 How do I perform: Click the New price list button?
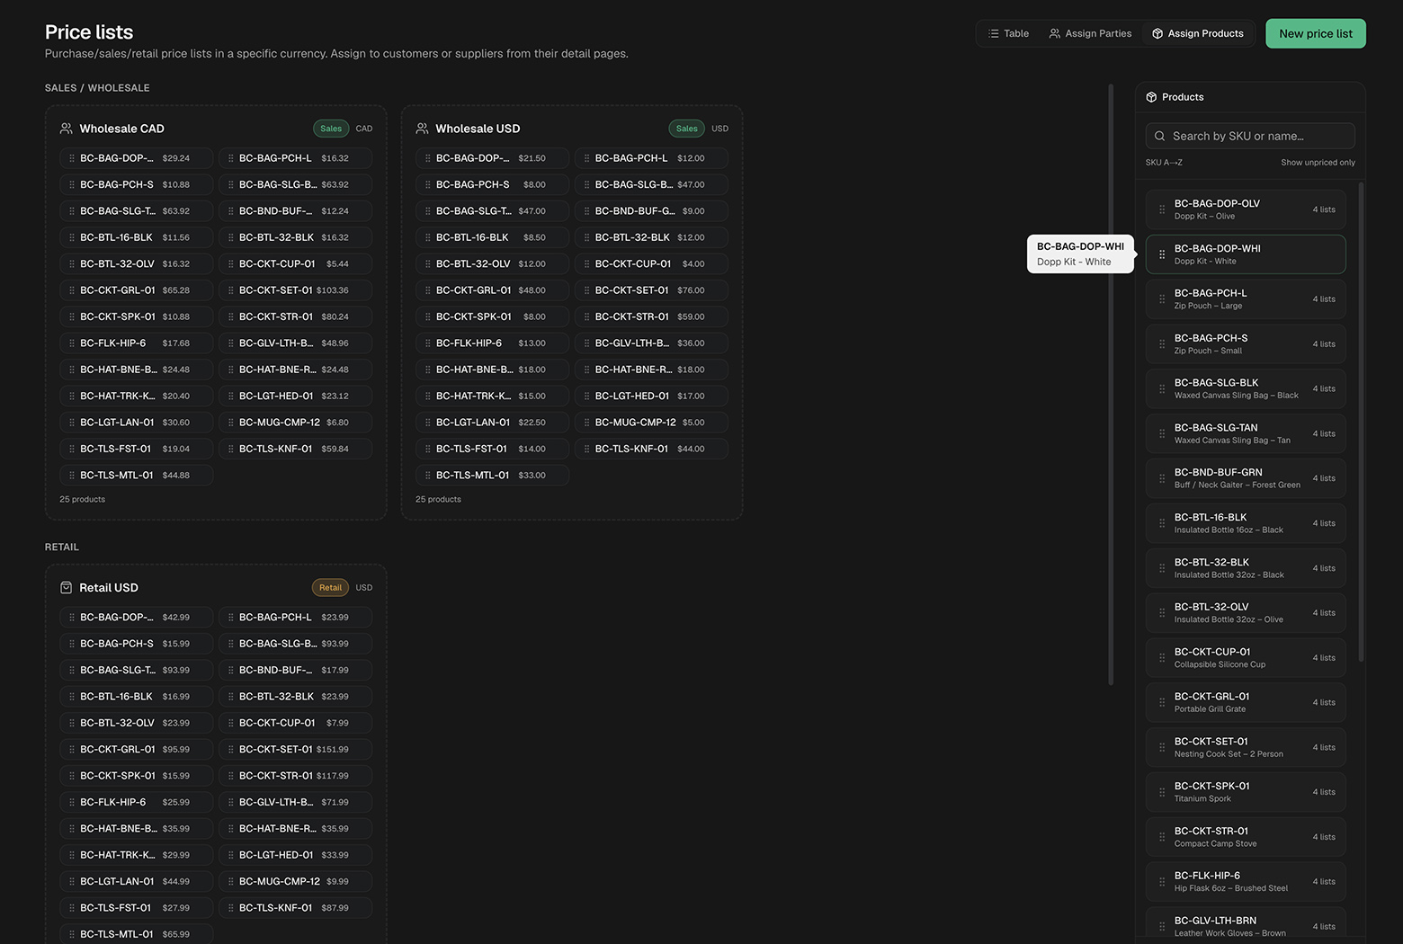(1316, 33)
